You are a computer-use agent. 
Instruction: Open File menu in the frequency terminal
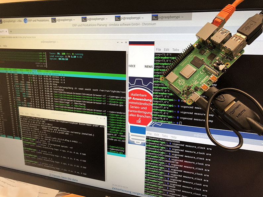click(x=149, y=134)
